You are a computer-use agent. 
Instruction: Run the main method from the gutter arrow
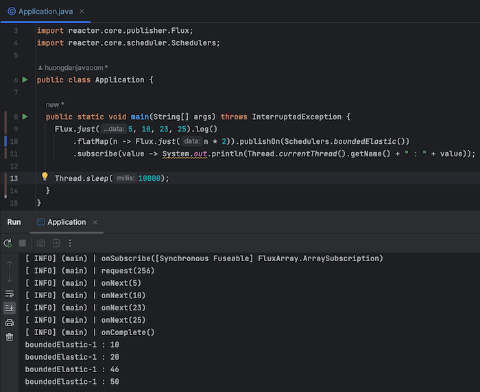pyautogui.click(x=25, y=117)
